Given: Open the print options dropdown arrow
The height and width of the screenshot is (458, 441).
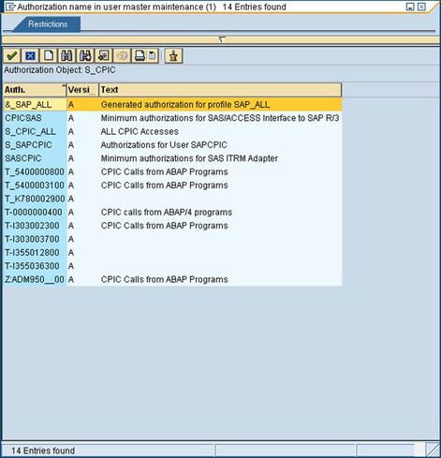Looking at the screenshot, I should [153, 56].
